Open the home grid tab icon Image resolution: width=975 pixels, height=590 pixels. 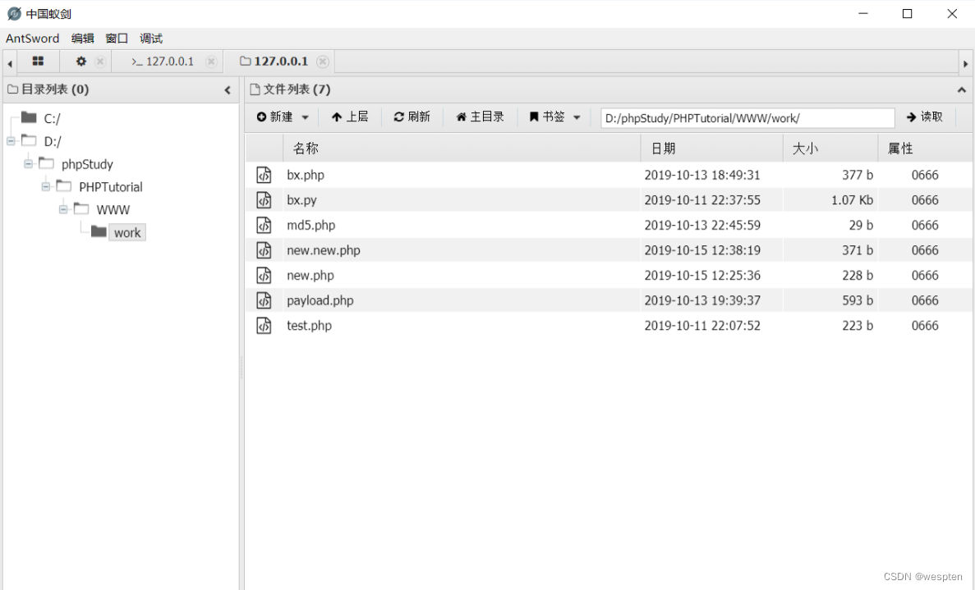tap(38, 61)
